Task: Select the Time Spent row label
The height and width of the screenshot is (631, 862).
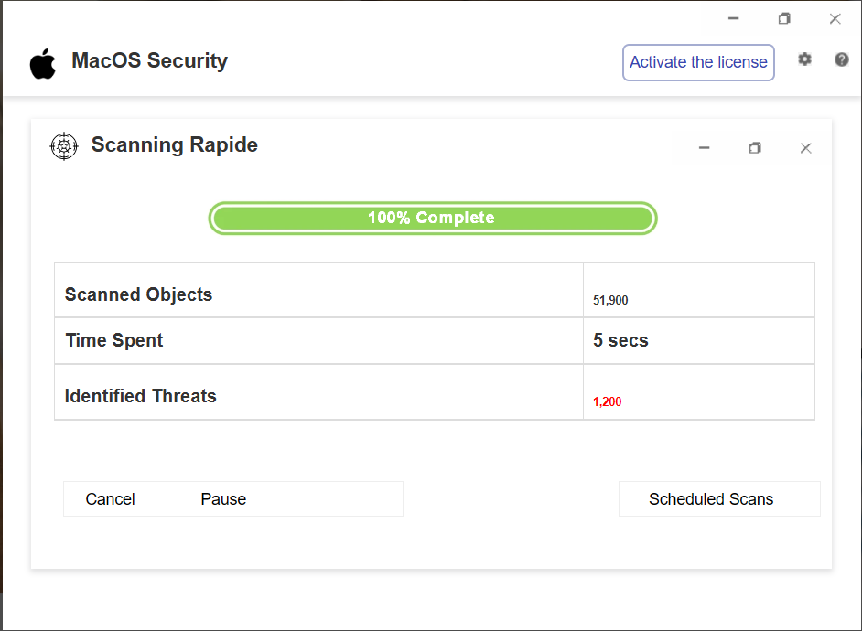Action: click(114, 340)
